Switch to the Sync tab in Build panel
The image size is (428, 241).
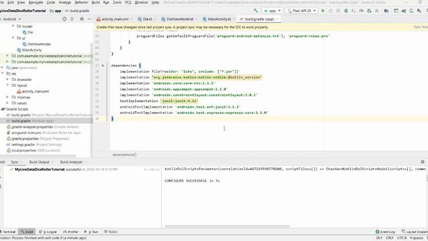pos(15,162)
